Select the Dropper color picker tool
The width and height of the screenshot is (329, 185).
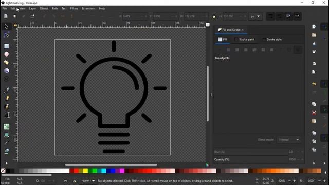pyautogui.click(x=7, y=143)
